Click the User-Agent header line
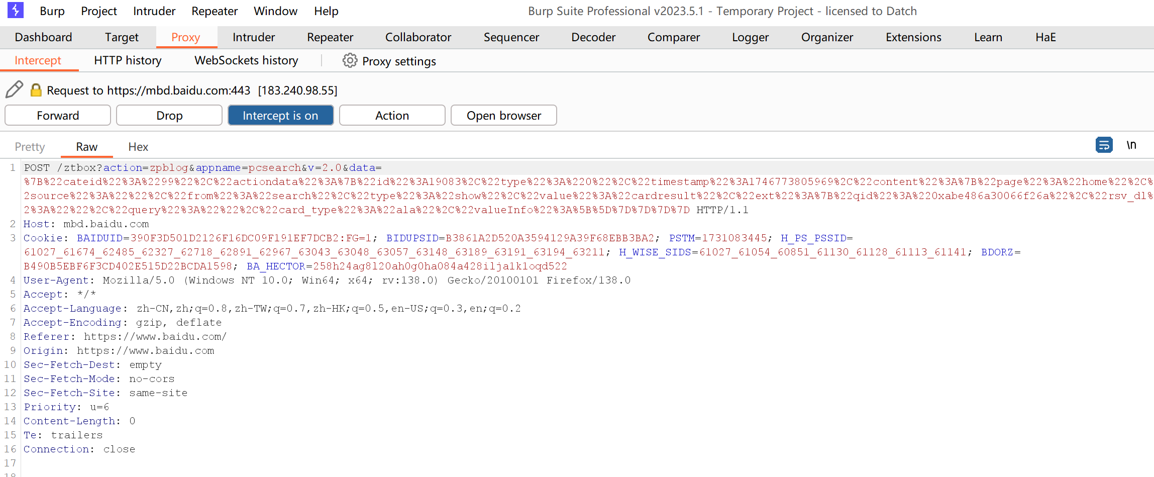1154x477 pixels. [327, 280]
